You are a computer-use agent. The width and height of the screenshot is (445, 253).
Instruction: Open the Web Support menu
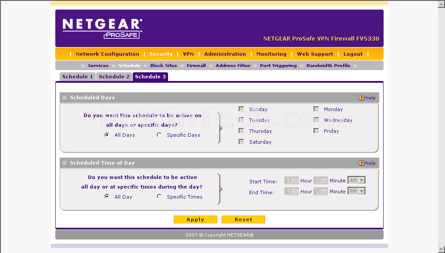click(315, 54)
